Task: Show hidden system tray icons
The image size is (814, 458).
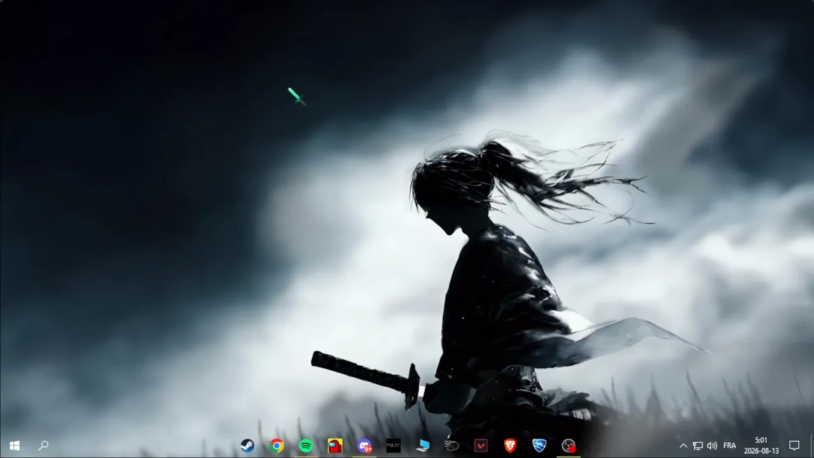Action: (683, 446)
